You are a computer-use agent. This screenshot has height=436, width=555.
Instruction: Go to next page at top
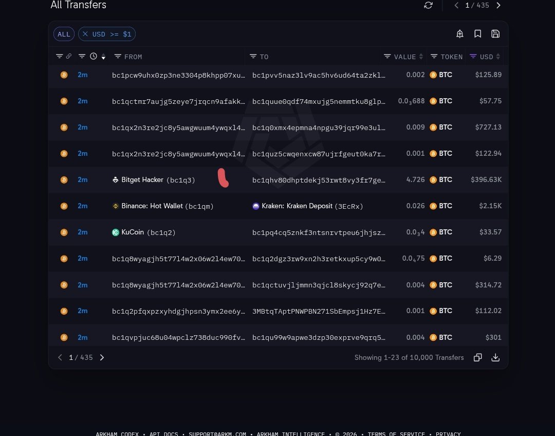coord(498,5)
